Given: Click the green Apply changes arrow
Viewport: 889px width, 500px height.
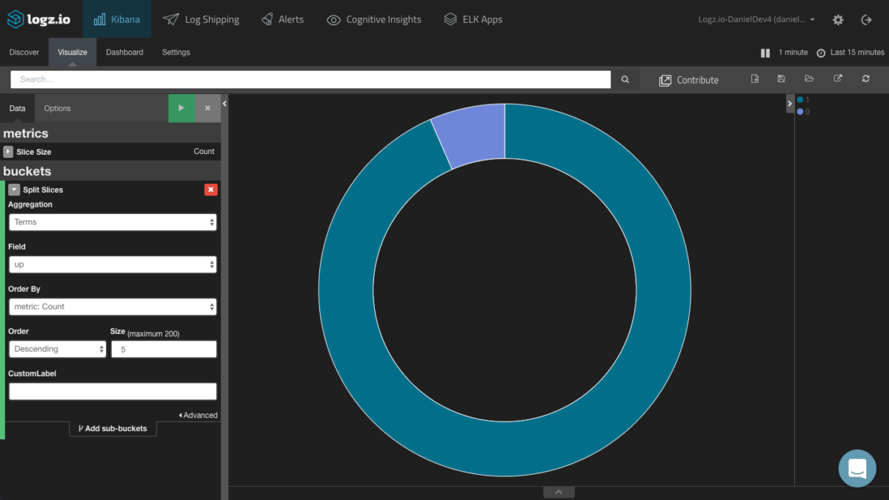Looking at the screenshot, I should point(182,108).
